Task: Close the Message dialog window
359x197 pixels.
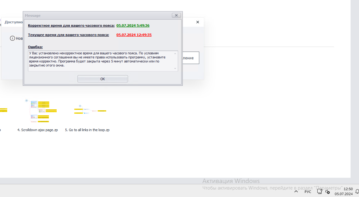Action: 176,15
